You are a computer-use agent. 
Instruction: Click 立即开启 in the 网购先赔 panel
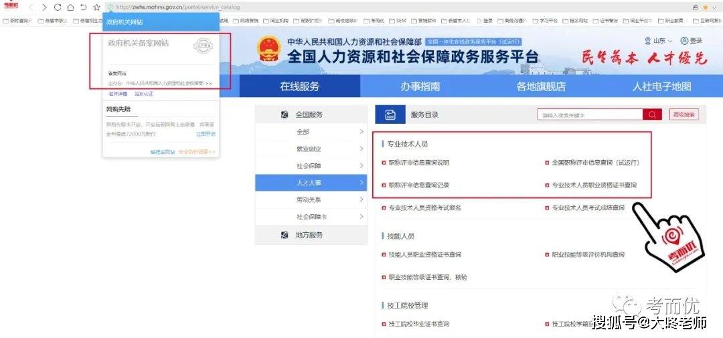[206, 134]
